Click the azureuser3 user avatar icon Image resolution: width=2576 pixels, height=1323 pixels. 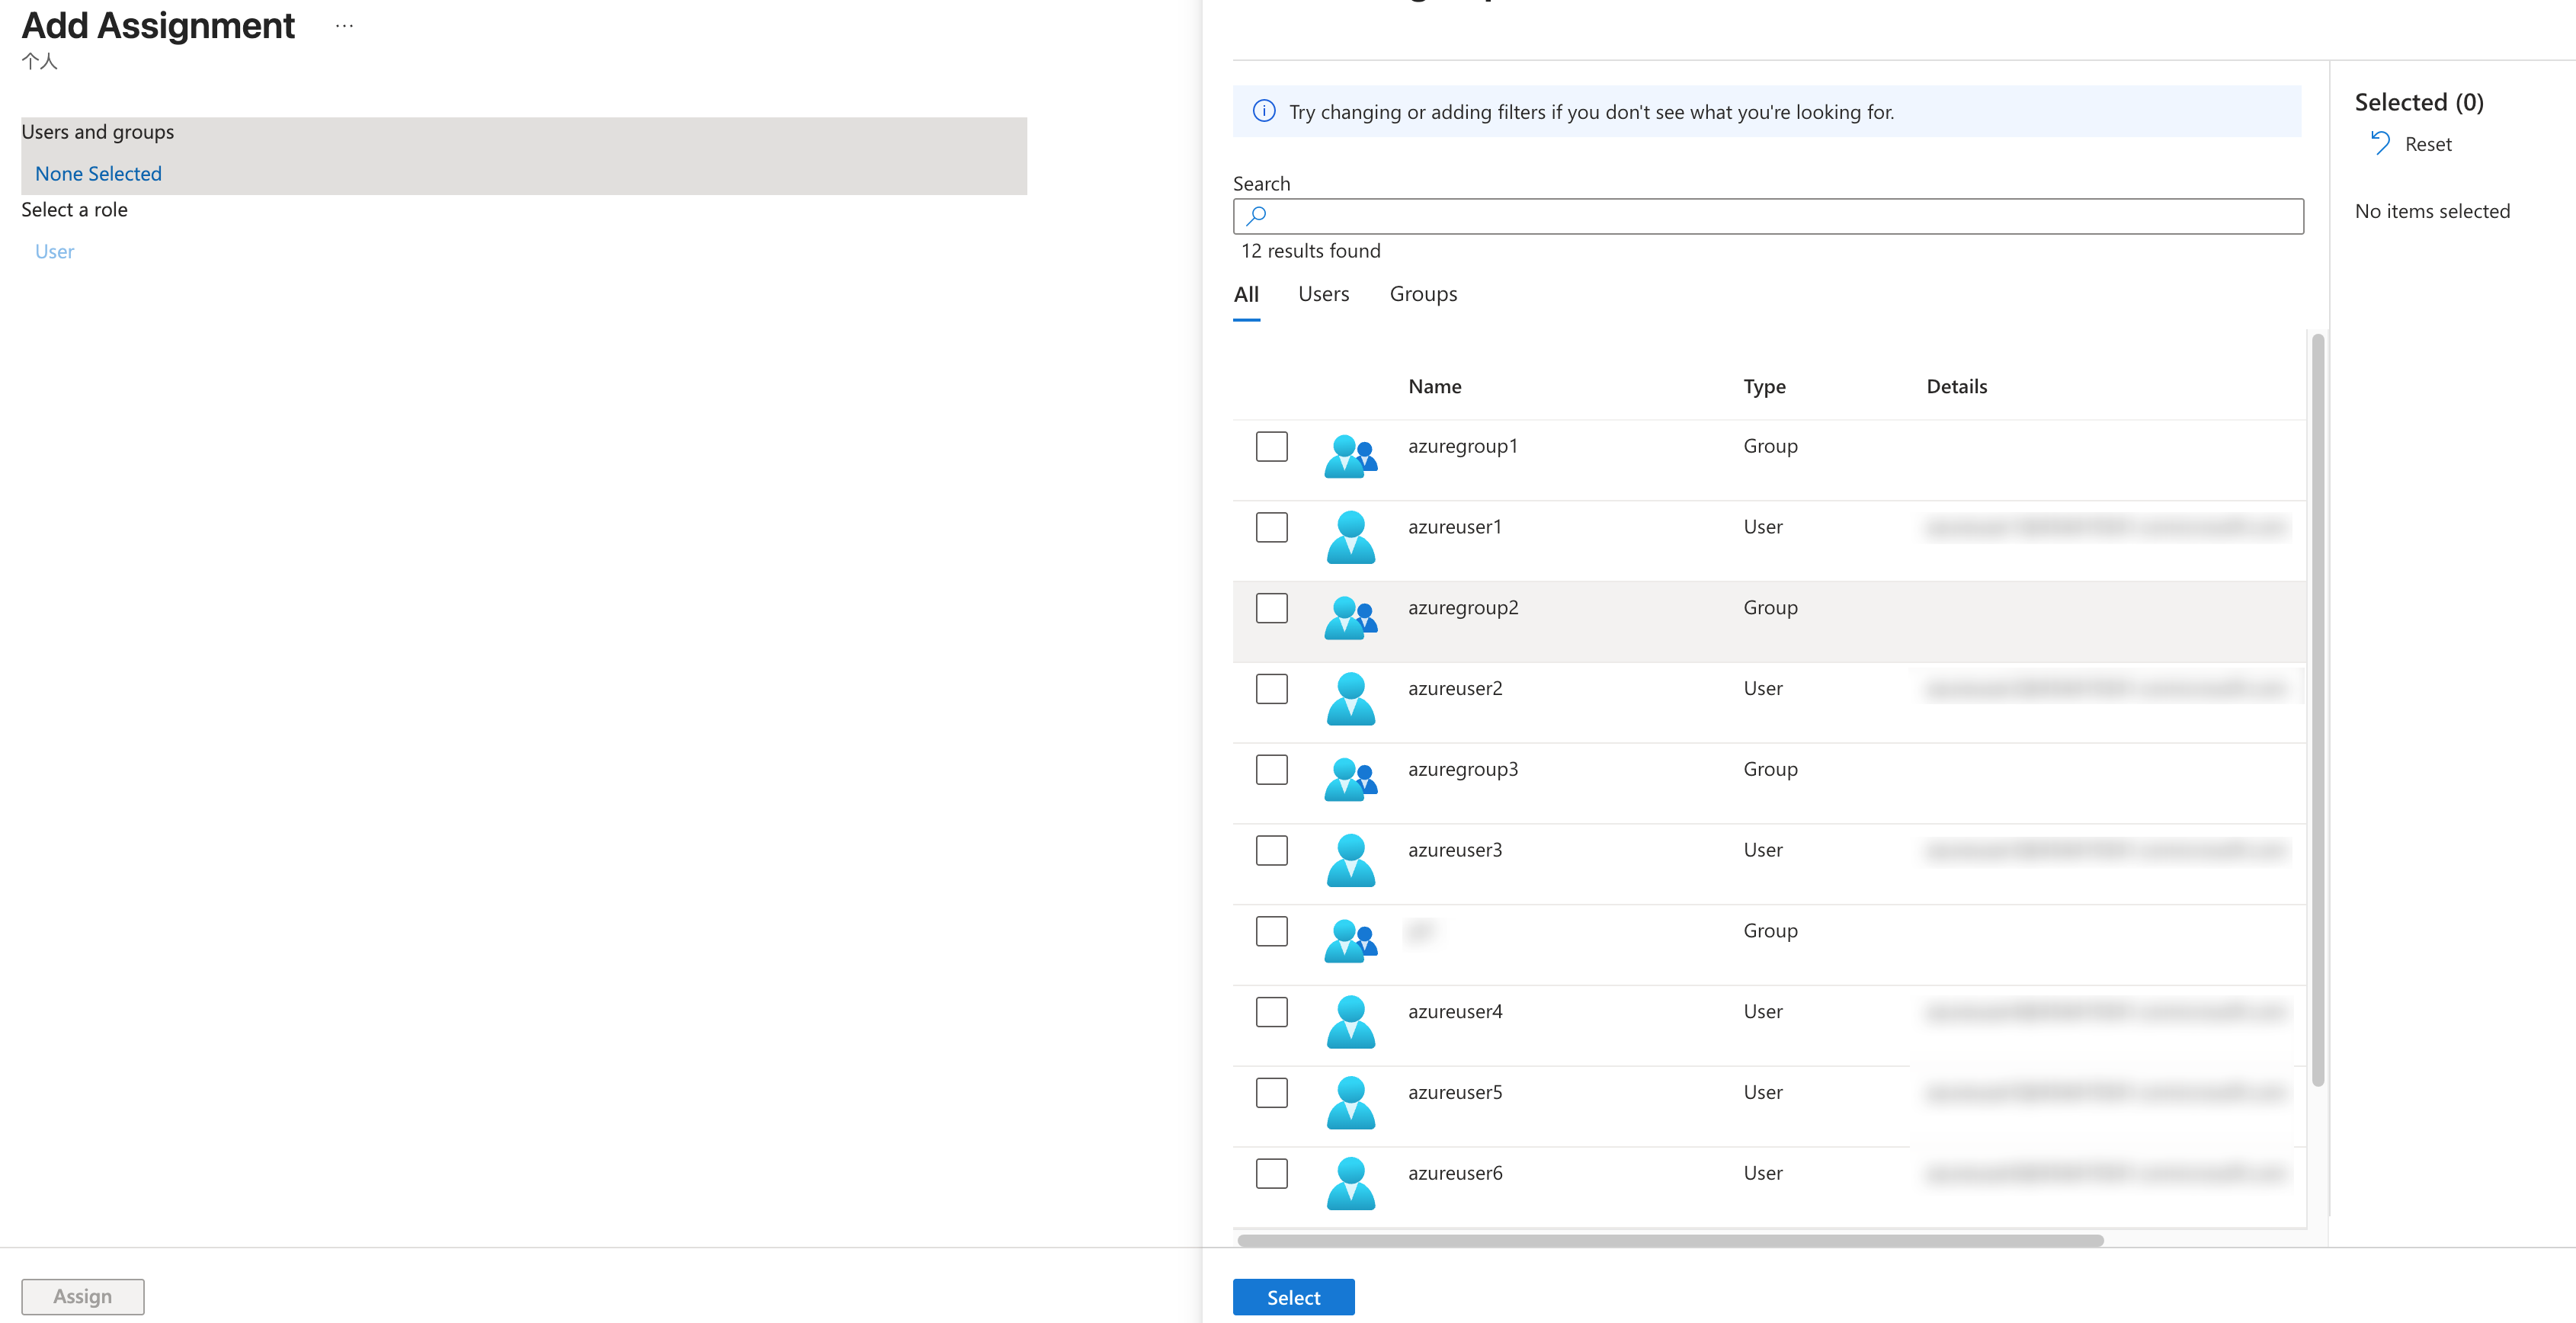click(x=1350, y=860)
